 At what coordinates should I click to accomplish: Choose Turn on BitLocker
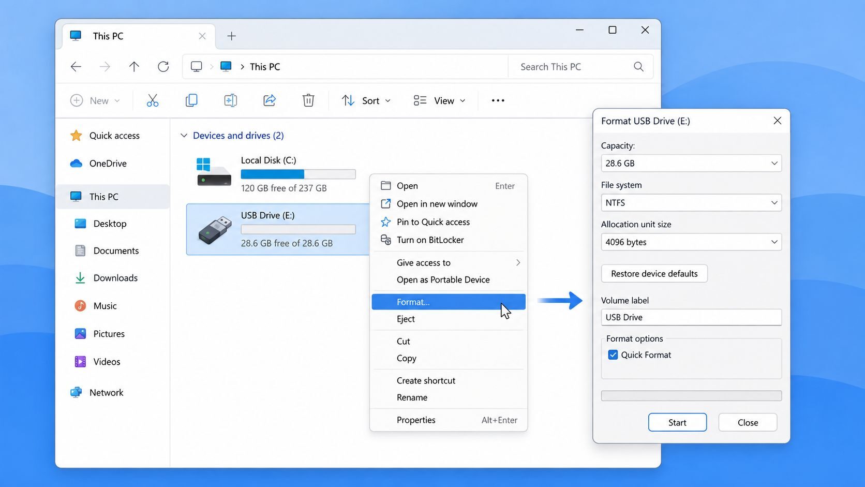pyautogui.click(x=449, y=240)
